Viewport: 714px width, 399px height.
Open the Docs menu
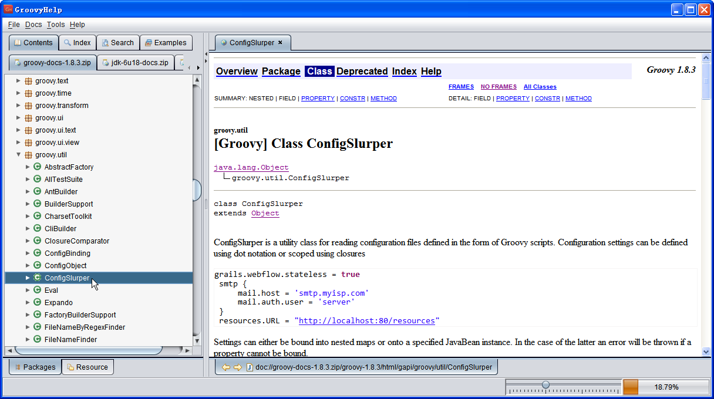click(33, 25)
